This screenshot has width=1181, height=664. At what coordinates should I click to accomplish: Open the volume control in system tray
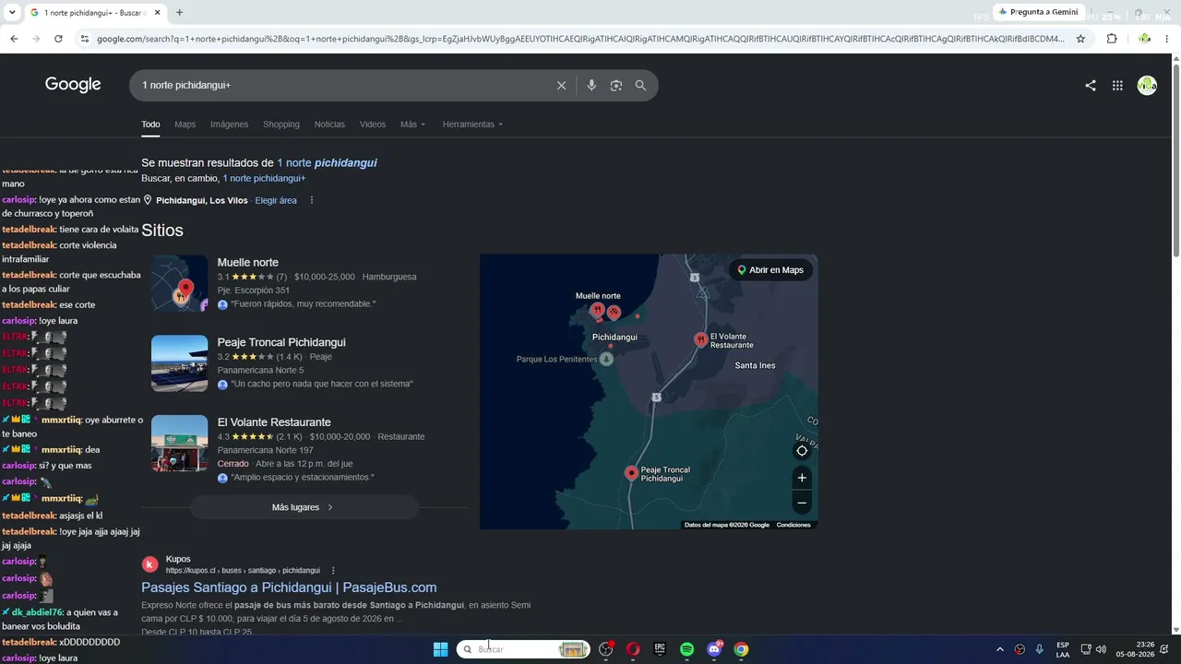point(1101,649)
